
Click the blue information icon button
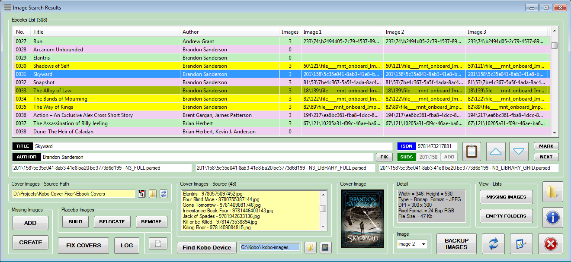tap(552, 217)
